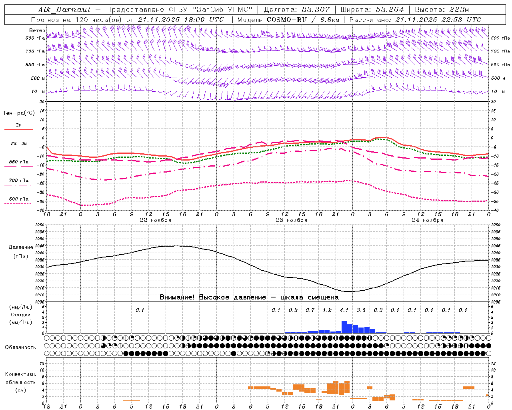This screenshot has height=410, width=512.
Task: Click the '2м' temperature legend entry
Action: (19, 125)
